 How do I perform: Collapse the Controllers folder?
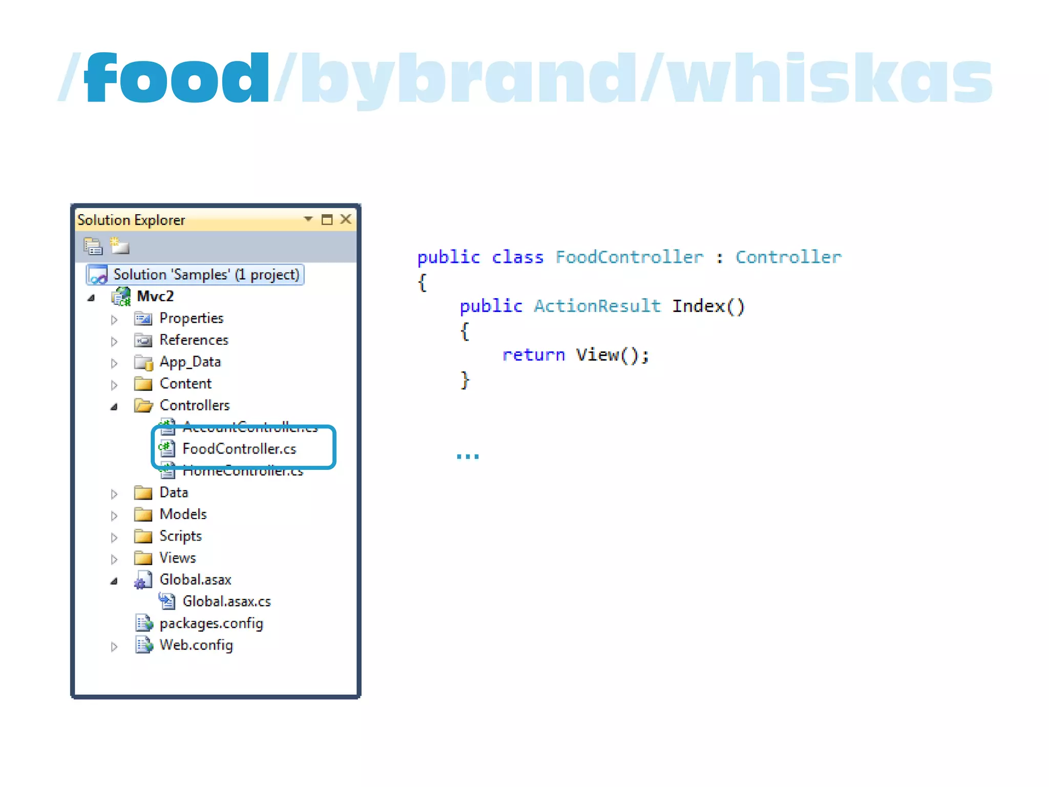click(x=114, y=407)
